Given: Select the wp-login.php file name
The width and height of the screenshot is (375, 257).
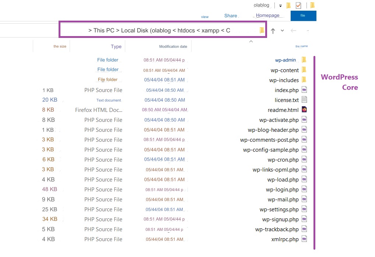Looking at the screenshot, I should (x=282, y=190).
